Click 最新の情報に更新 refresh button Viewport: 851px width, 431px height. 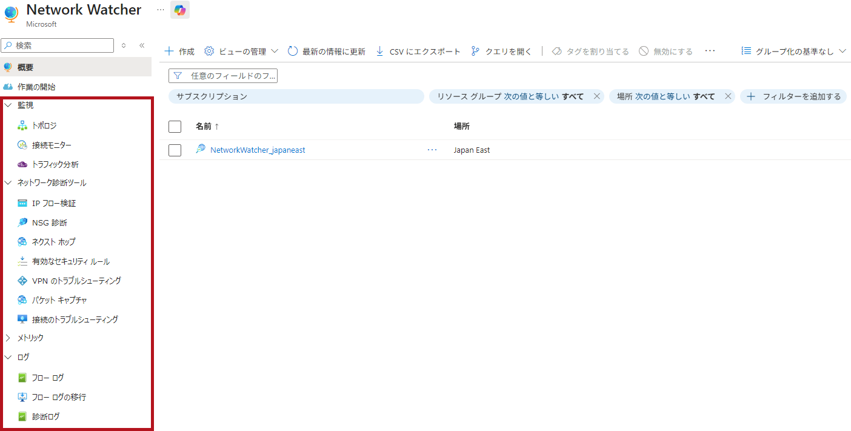click(x=327, y=52)
